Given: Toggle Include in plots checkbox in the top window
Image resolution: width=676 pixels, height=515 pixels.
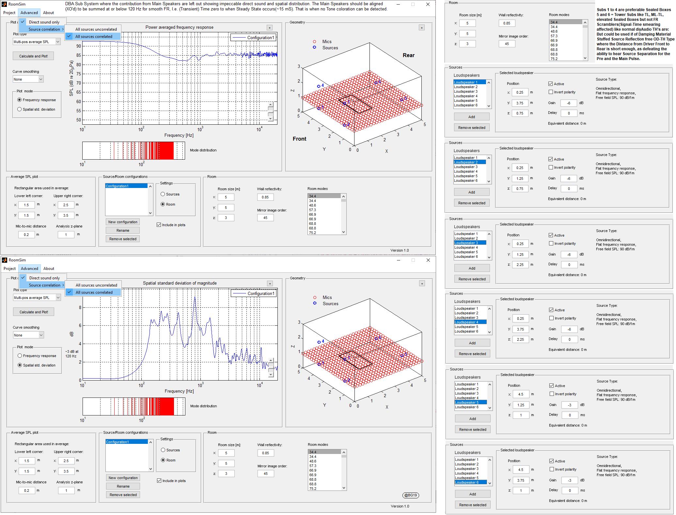Looking at the screenshot, I should click(159, 225).
